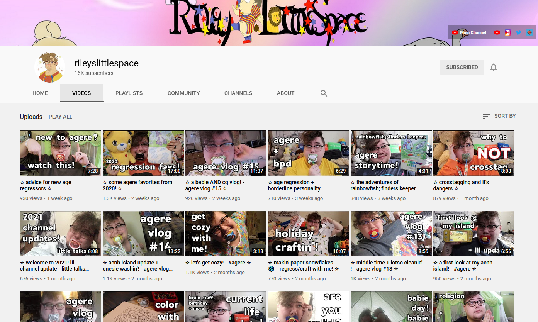Image resolution: width=538 pixels, height=322 pixels.
Task: Open the channel search magnifier icon
Action: click(324, 93)
